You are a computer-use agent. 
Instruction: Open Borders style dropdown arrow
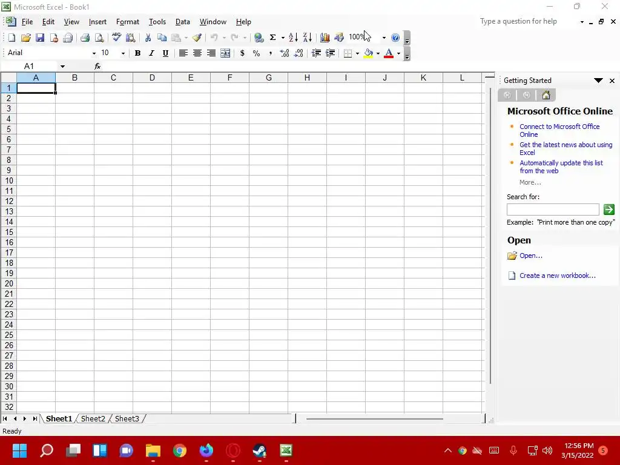pyautogui.click(x=357, y=53)
